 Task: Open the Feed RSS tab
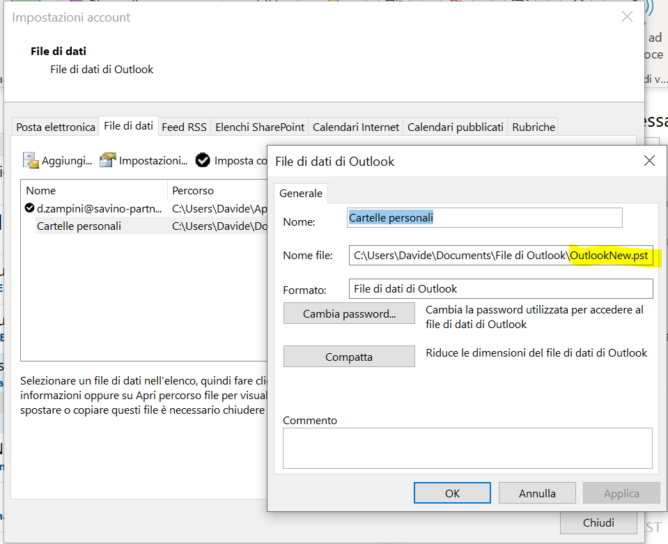pyautogui.click(x=184, y=127)
